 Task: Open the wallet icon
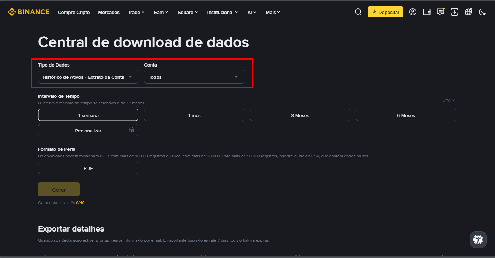click(x=427, y=12)
